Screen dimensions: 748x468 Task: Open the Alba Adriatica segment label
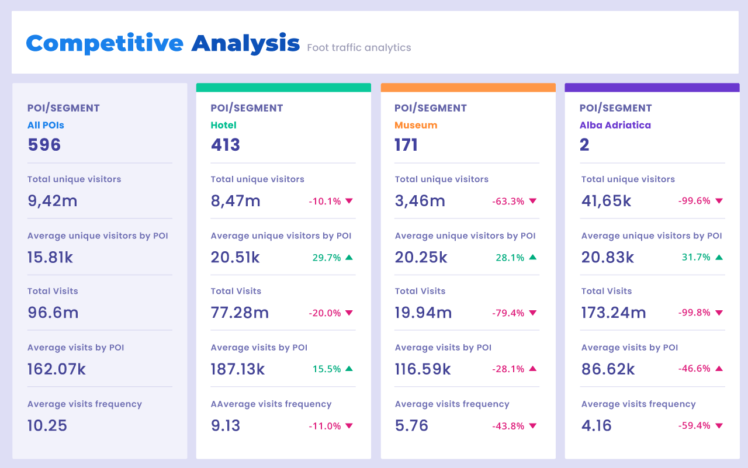coord(615,125)
